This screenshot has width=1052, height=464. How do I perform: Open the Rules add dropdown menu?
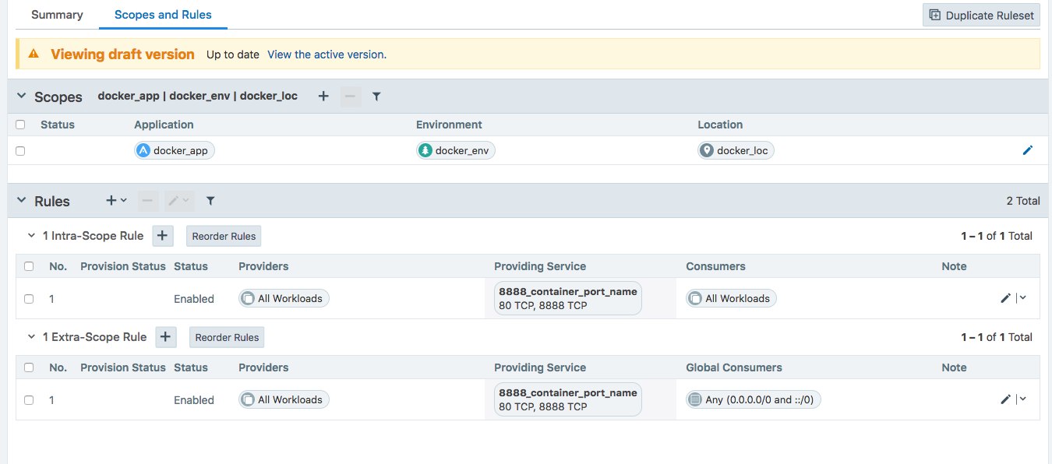click(116, 201)
